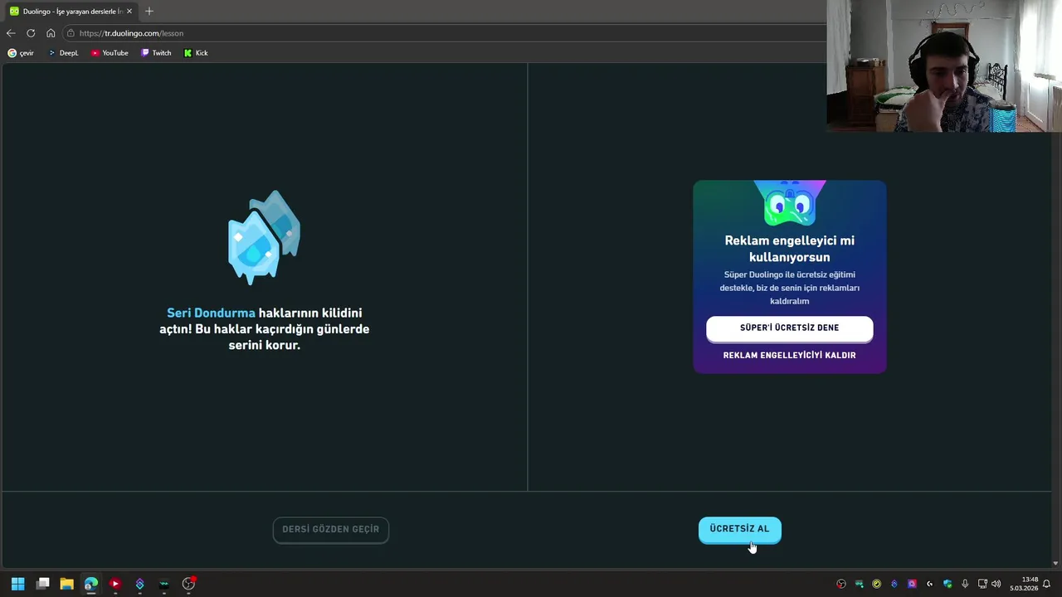This screenshot has width=1062, height=597.
Task: Click the blue diamond tray icon
Action: 894,584
